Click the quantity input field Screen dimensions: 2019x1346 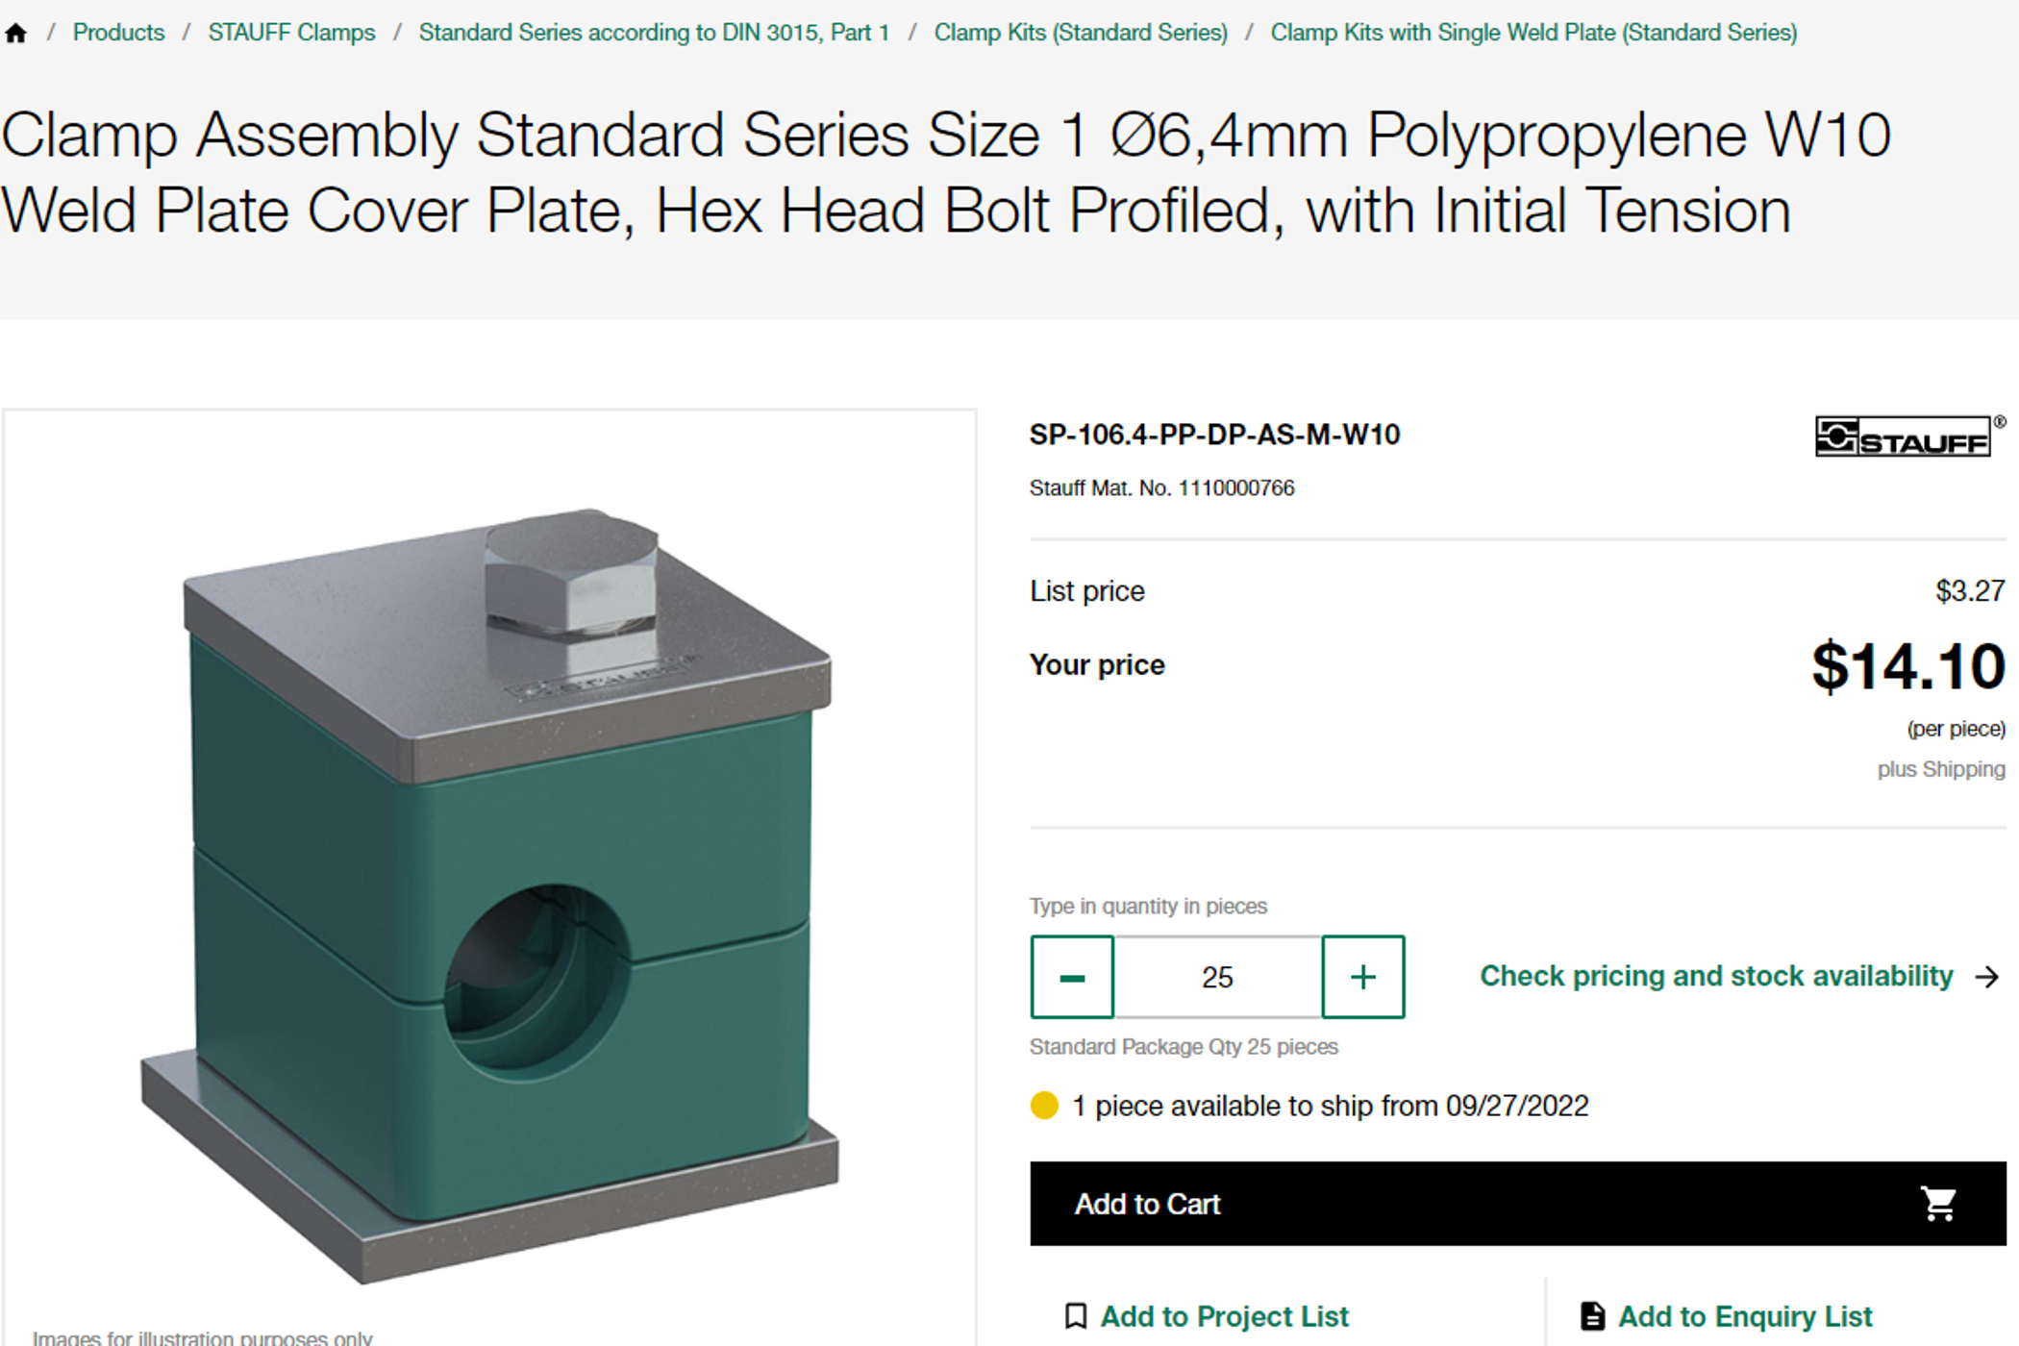point(1217,978)
